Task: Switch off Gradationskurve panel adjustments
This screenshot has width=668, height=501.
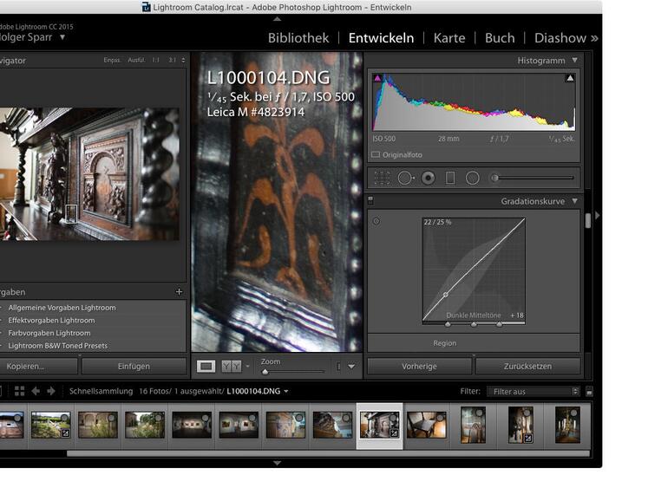Action: pyautogui.click(x=370, y=200)
